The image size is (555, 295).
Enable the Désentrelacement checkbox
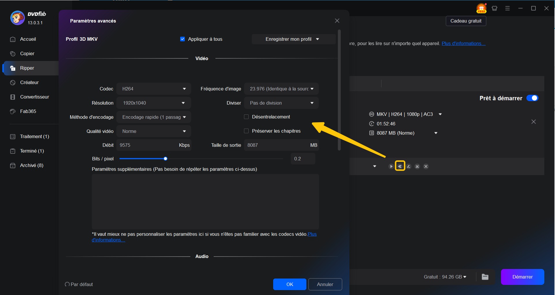246,117
